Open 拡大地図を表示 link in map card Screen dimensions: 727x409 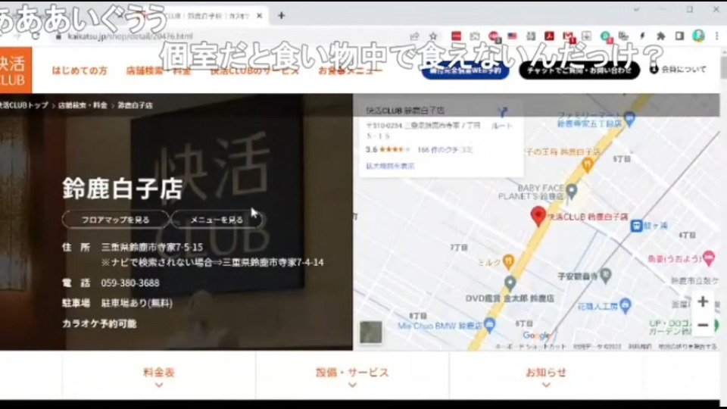pos(390,166)
